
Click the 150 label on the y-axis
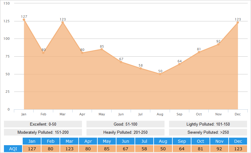pos(7,3)
